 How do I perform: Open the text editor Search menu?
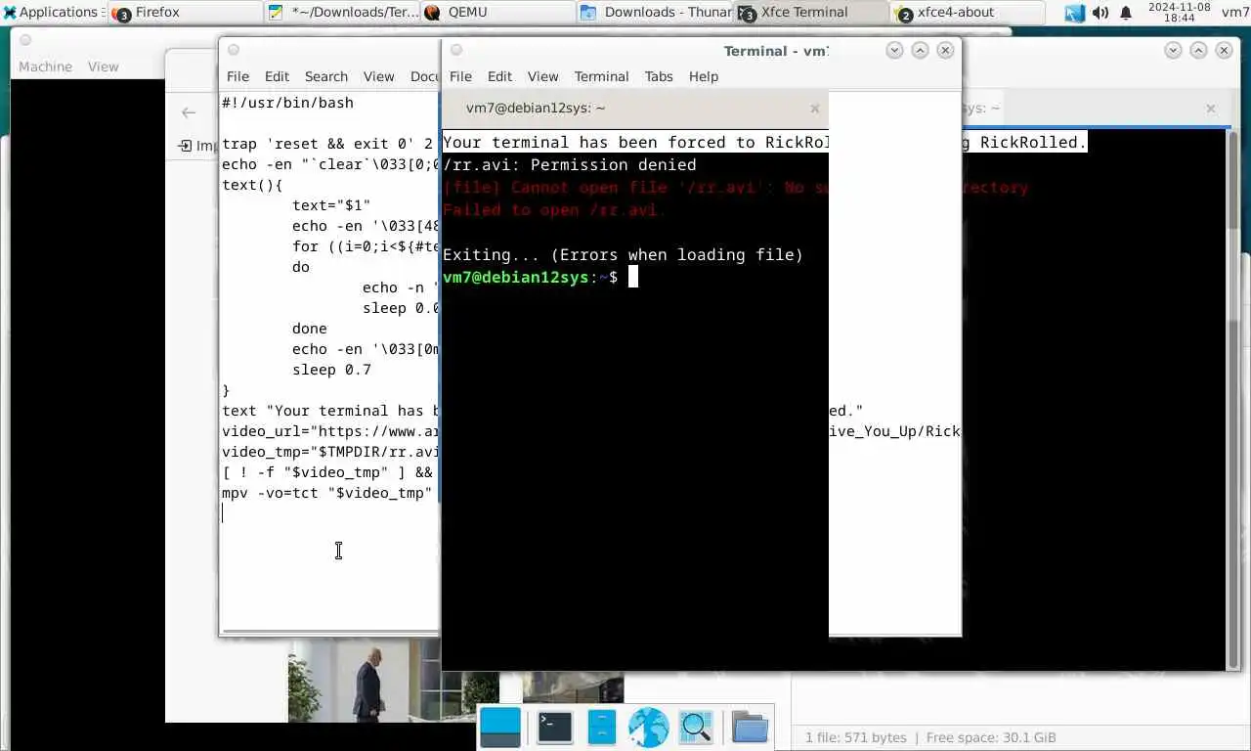(325, 76)
